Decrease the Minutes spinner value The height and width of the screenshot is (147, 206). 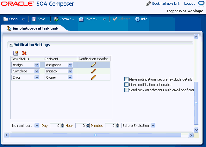tap(118, 127)
